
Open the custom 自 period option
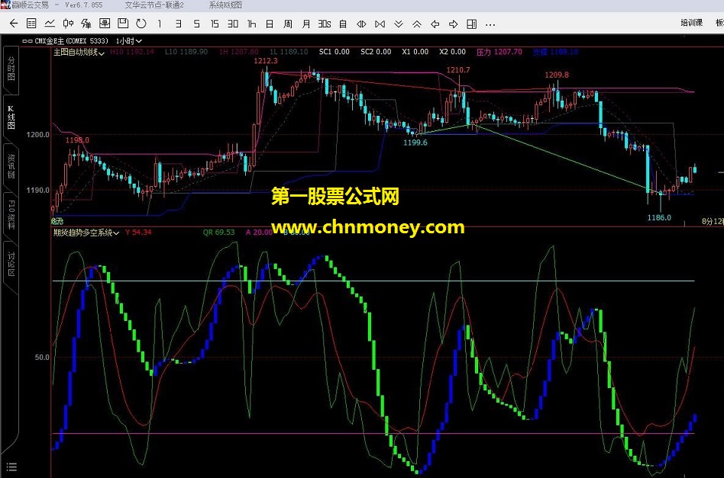[343, 24]
